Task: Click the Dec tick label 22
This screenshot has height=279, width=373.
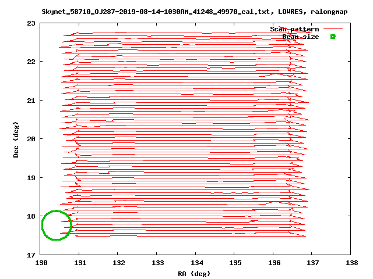Action: point(31,62)
